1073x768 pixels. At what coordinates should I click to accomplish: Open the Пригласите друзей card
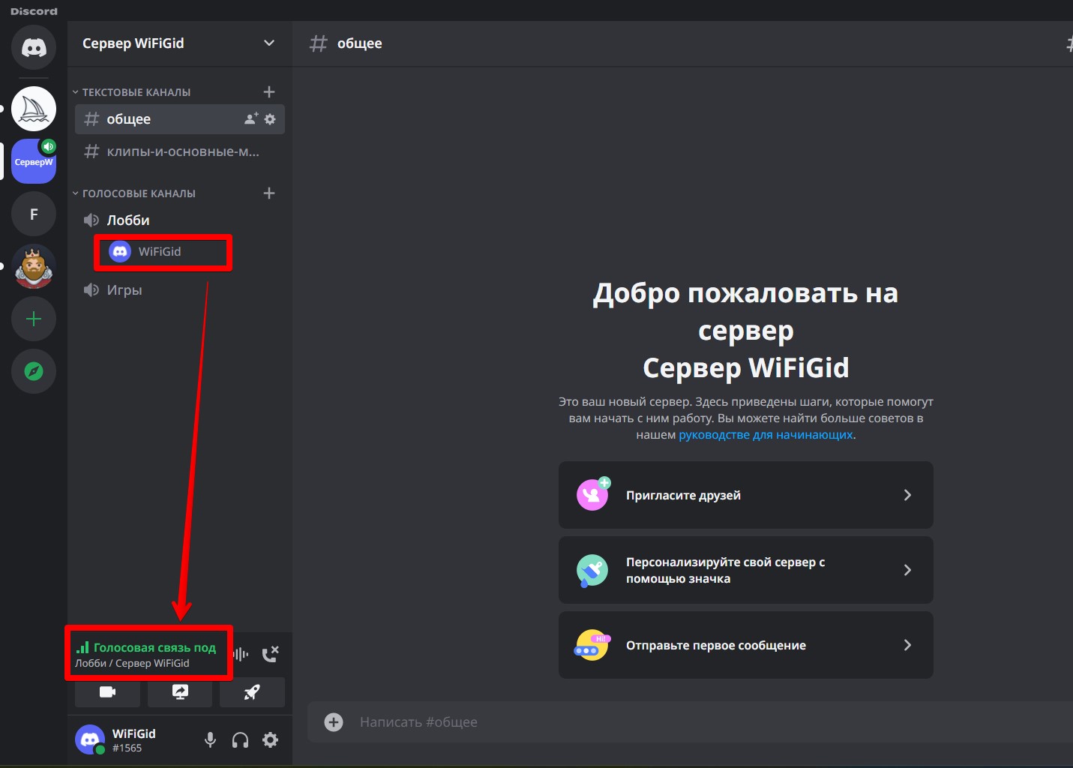click(746, 495)
